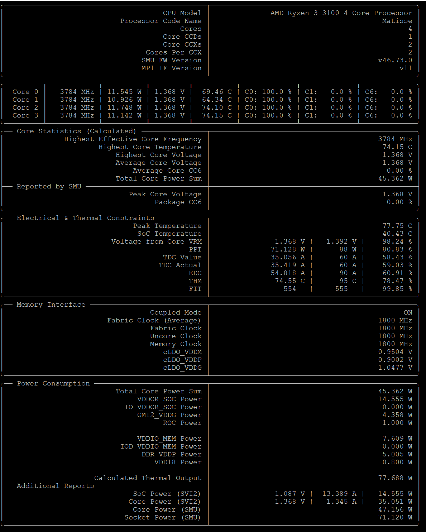Select Highest Effective Core Frequency label
Image resolution: width=426 pixels, height=532 pixels.
pos(133,139)
